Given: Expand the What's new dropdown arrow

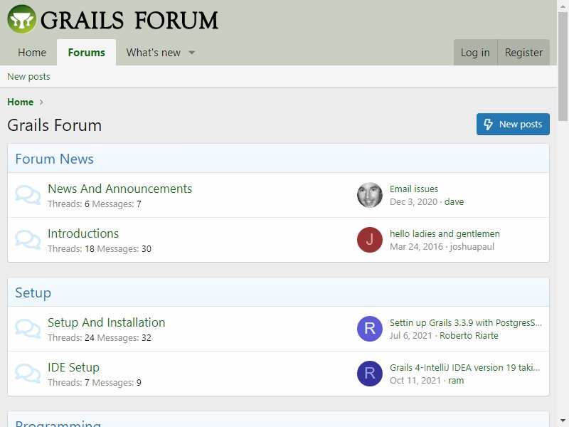Looking at the screenshot, I should 191,53.
